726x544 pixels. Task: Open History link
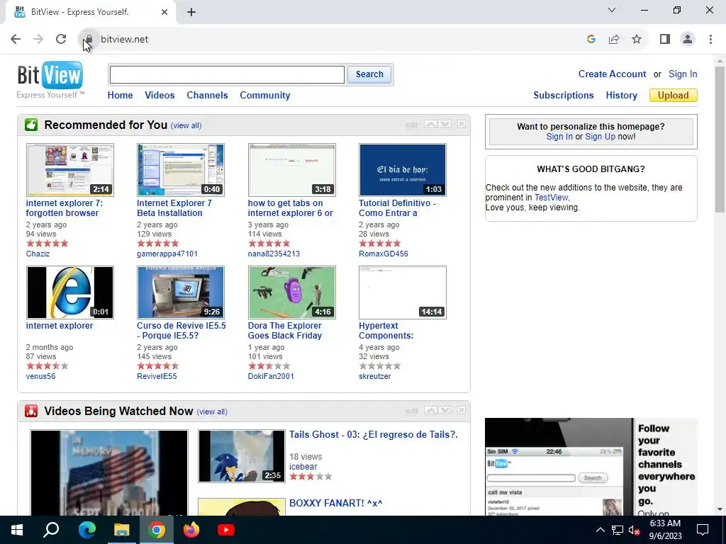(x=621, y=96)
